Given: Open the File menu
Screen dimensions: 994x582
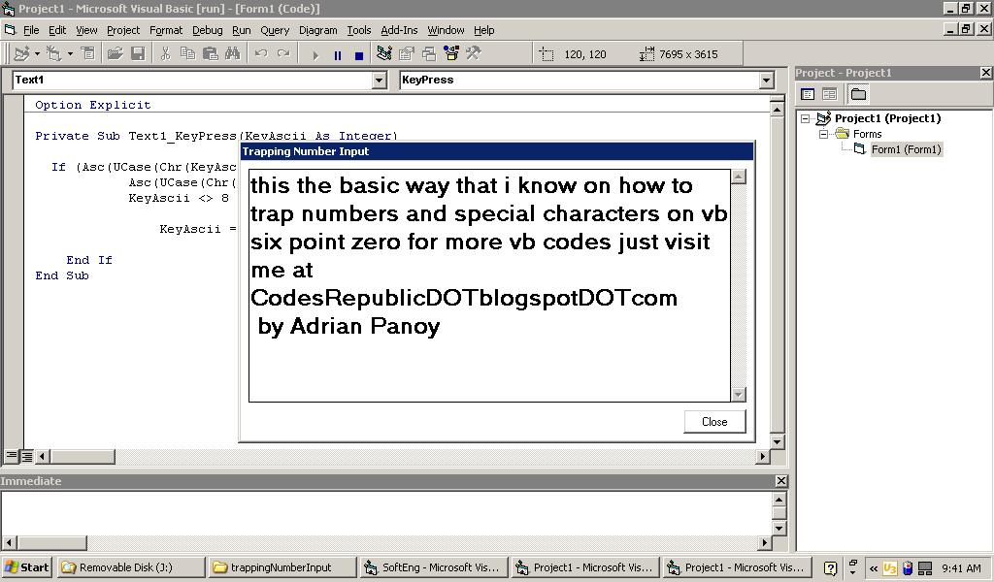Looking at the screenshot, I should [x=31, y=30].
